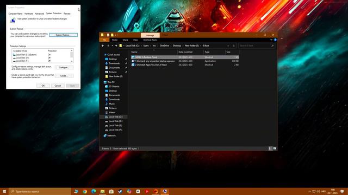The height and width of the screenshot is (195, 348).
Task: Open Videos folder under This PC
Action: 112,112
